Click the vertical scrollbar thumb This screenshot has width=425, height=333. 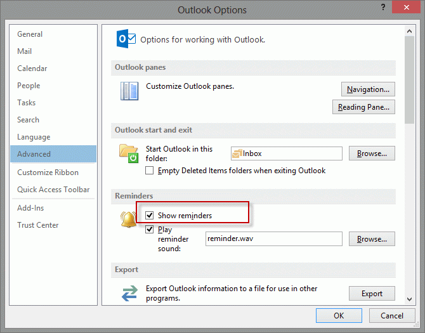pyautogui.click(x=409, y=80)
